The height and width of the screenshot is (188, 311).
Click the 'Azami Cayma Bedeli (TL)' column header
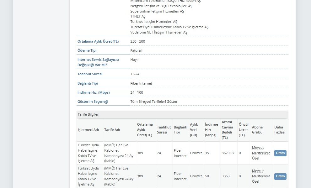227,130
